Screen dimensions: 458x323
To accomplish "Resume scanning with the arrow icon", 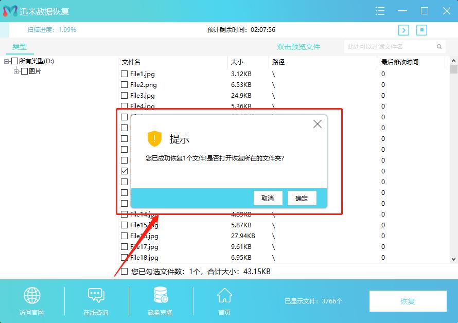I will [x=403, y=30].
